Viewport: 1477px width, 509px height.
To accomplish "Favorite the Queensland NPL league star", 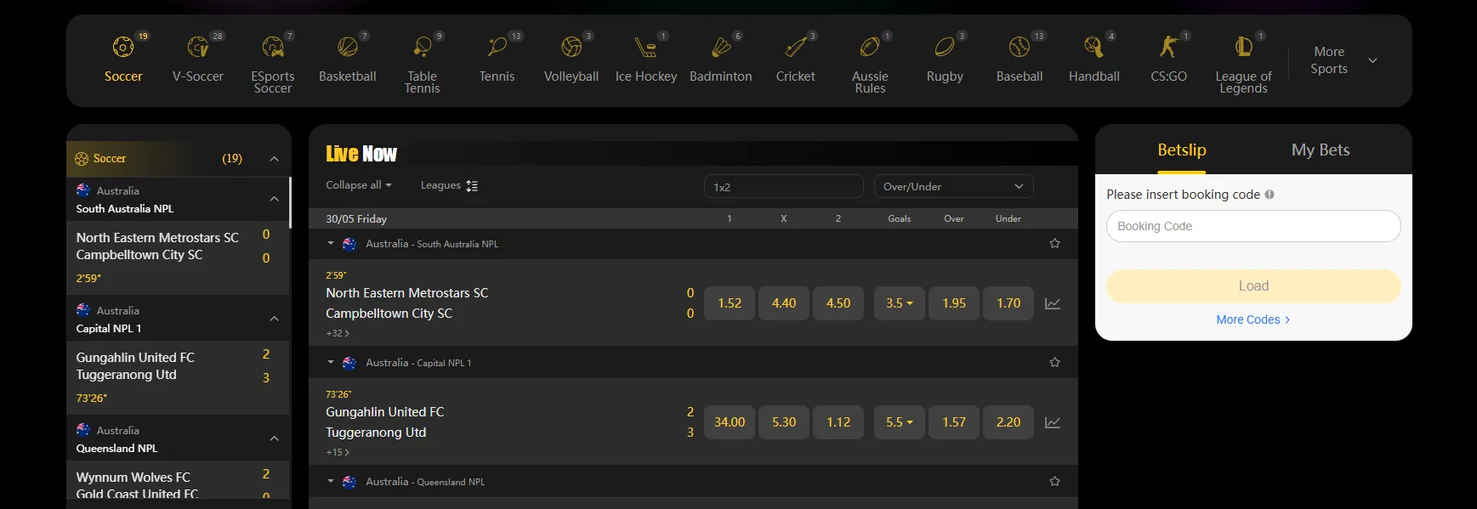I will [1054, 482].
